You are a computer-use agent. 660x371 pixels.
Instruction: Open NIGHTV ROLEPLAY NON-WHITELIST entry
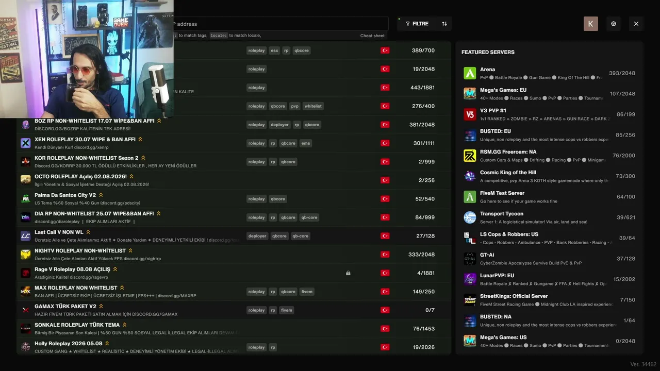click(234, 255)
